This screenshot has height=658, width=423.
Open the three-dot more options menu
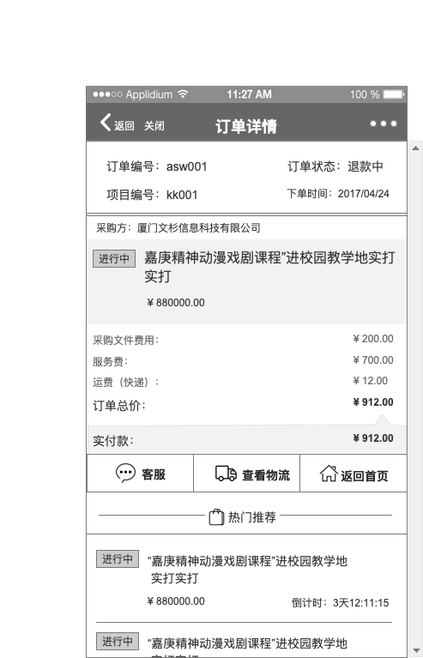384,124
